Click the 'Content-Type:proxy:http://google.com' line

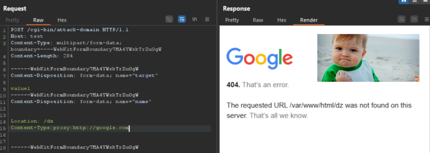click(70, 128)
